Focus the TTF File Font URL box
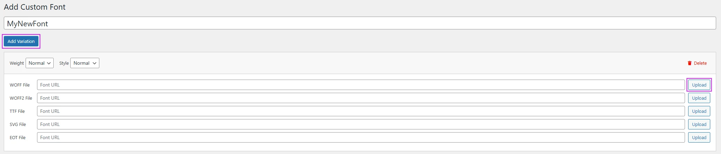The height and width of the screenshot is (154, 721). pyautogui.click(x=361, y=111)
